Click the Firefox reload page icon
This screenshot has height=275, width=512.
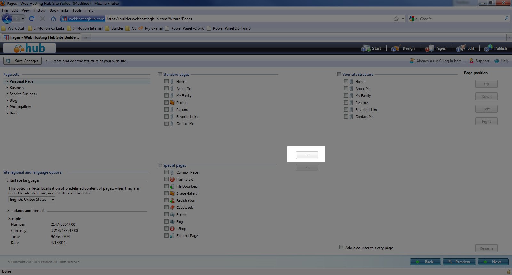31,19
